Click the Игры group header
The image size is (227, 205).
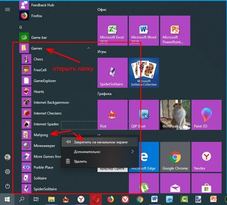(102, 52)
